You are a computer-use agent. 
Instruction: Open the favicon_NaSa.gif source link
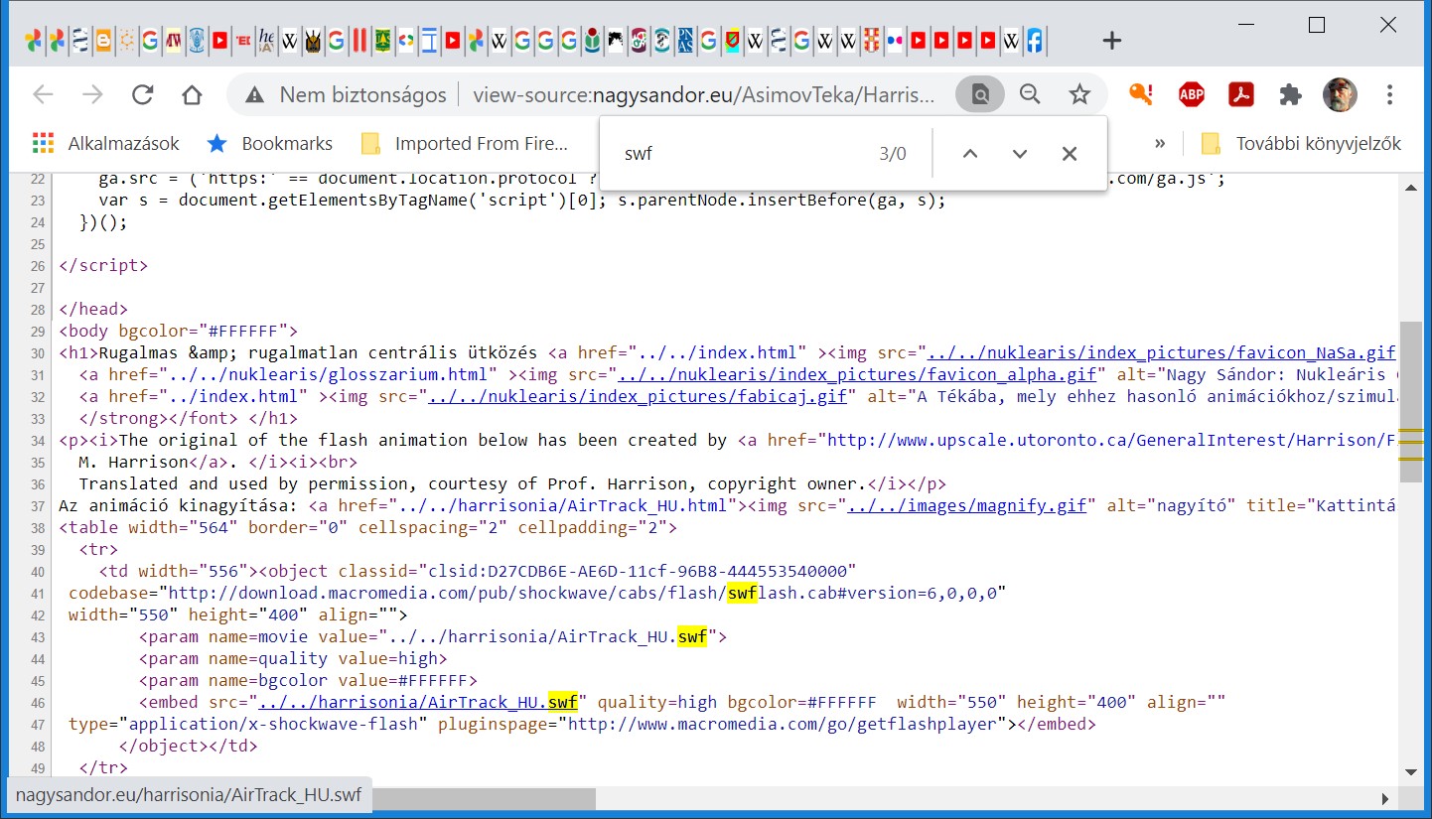(x=1161, y=352)
